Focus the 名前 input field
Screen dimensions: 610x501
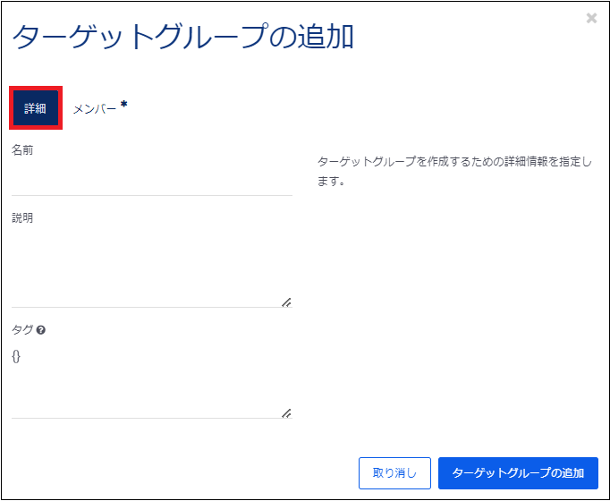152,179
